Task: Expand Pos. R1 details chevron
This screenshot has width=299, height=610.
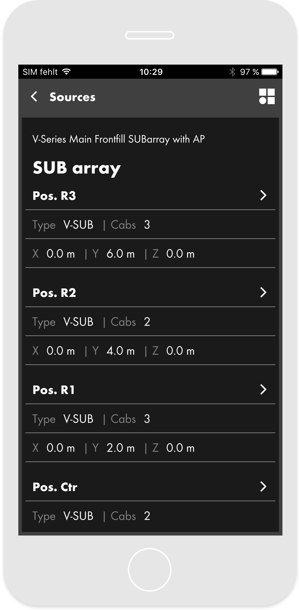Action: (263, 389)
